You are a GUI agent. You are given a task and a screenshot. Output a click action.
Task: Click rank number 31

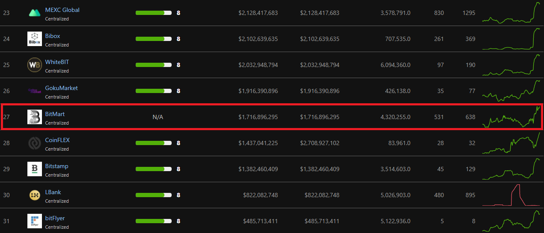tap(6, 221)
